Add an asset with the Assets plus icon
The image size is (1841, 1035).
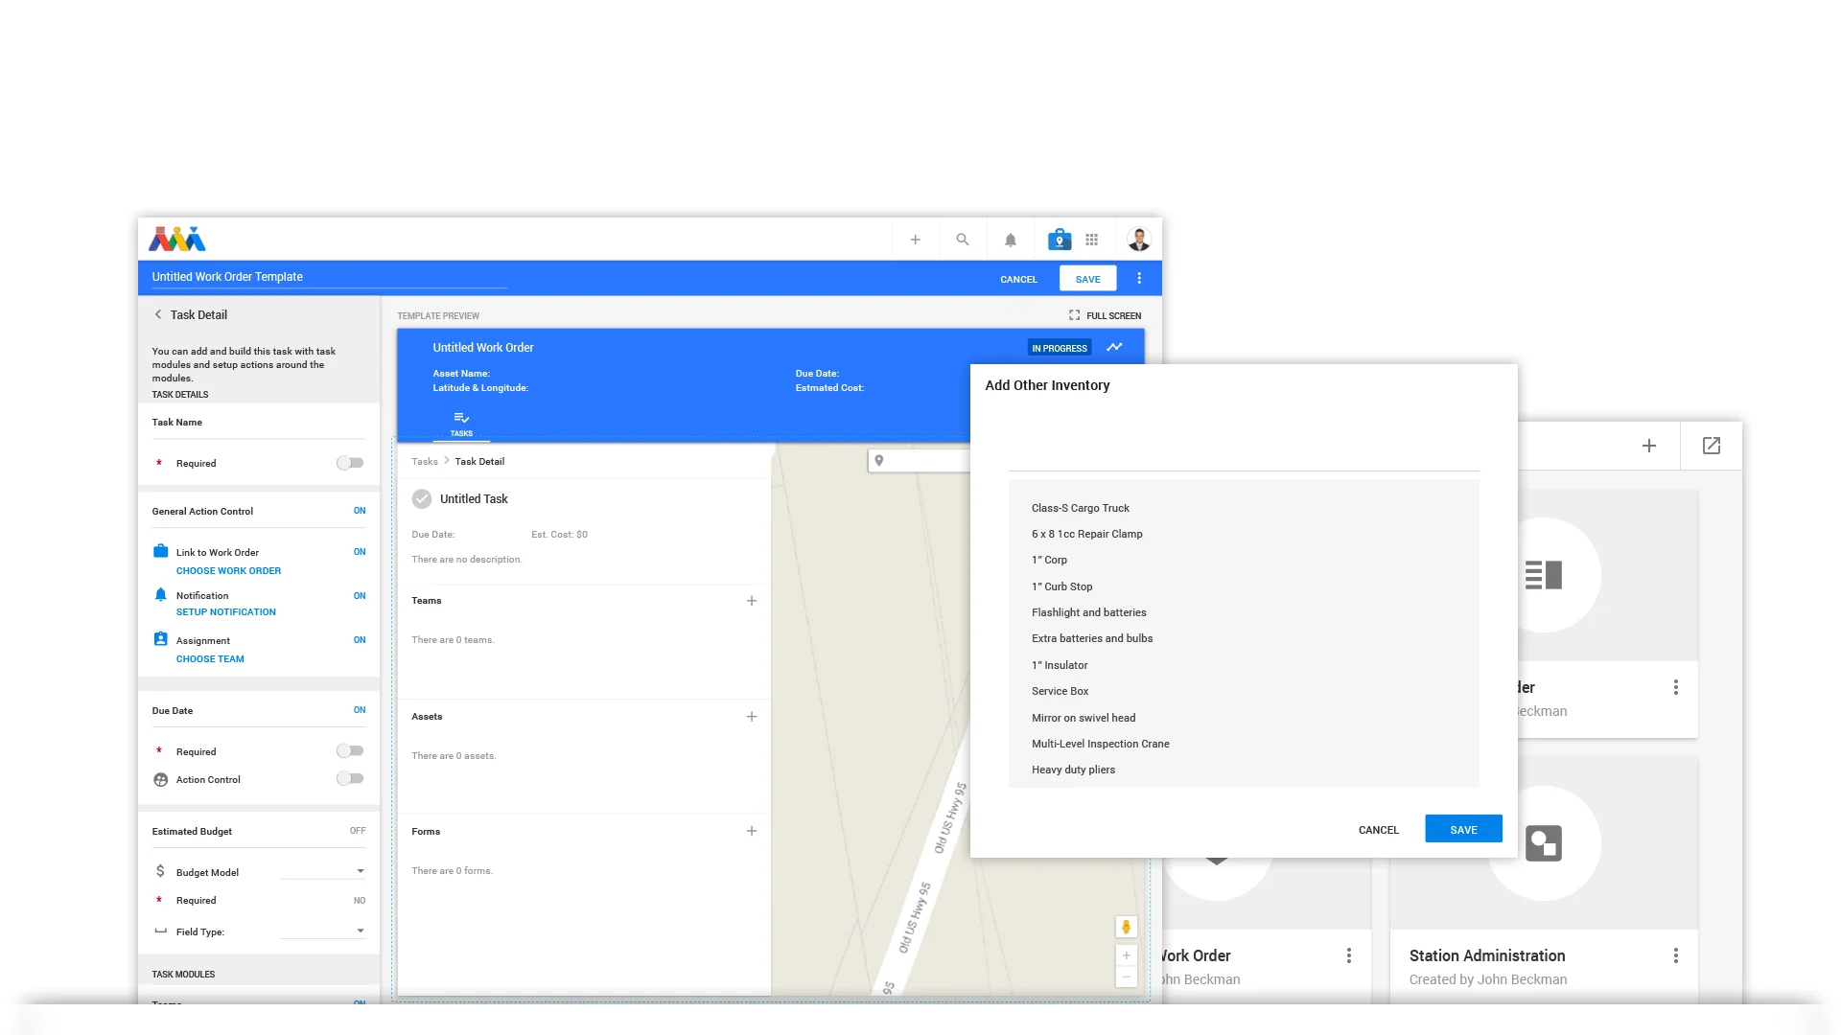pyautogui.click(x=752, y=717)
